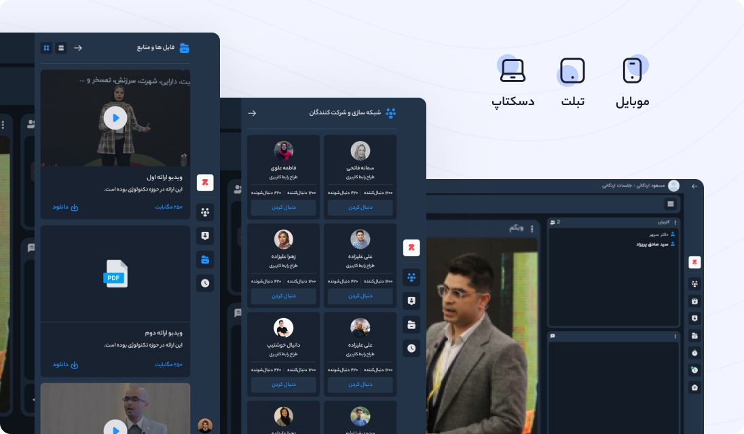Click the ۲۵۰ مگابایت size under ویدیو ارائه اول
This screenshot has width=744, height=434.
point(169,207)
